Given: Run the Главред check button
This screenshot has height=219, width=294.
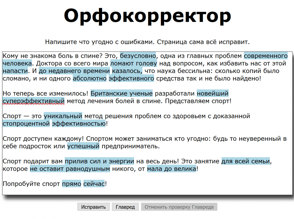Looking at the screenshot, I should pyautogui.click(x=125, y=207).
